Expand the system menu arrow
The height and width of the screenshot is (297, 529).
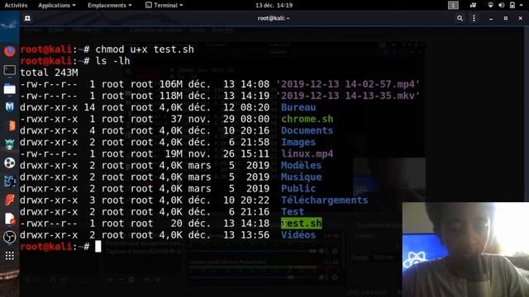tap(521, 5)
